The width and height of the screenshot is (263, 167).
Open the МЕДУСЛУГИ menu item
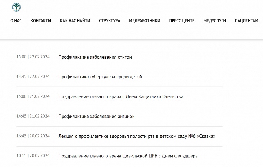[x=215, y=21]
